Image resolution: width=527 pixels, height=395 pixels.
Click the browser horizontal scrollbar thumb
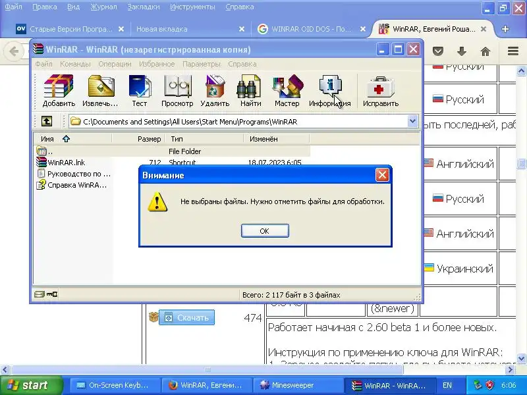point(207,370)
